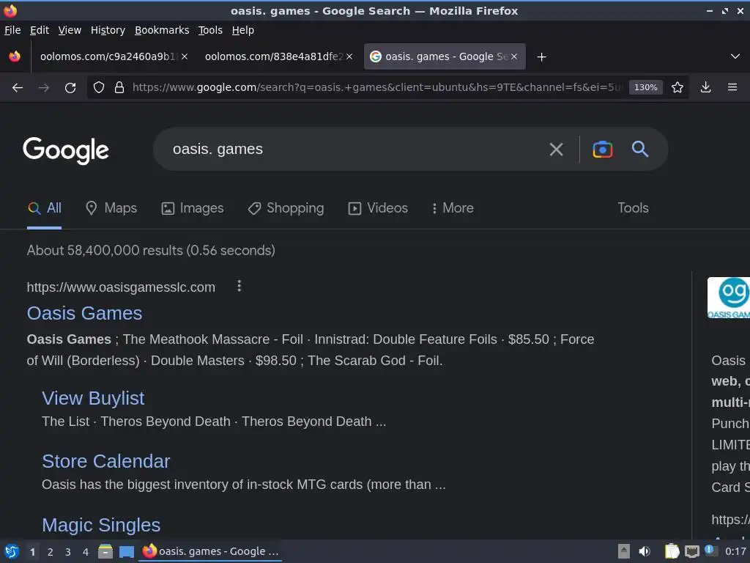Click the forward navigation arrow
The height and width of the screenshot is (563, 750).
[43, 88]
